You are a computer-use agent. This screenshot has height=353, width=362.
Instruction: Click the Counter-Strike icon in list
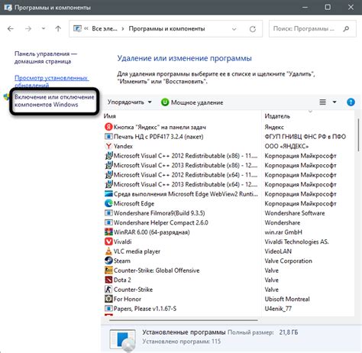pos(108,290)
